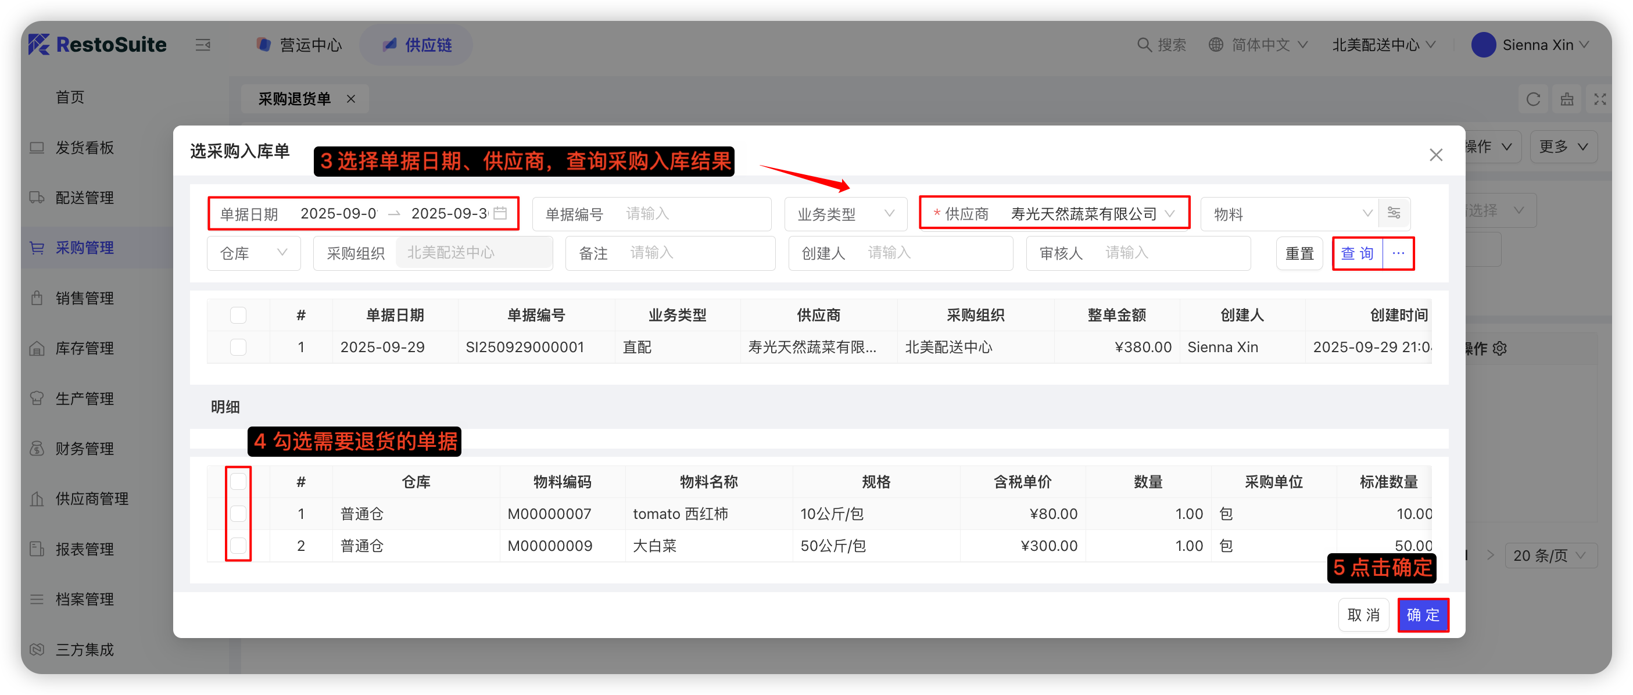Click the three-dots more icon beside 查询
The width and height of the screenshot is (1633, 695).
coord(1398,253)
